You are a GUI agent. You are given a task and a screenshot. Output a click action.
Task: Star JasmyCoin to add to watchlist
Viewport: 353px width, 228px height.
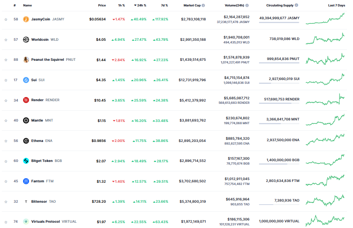pyautogui.click(x=6, y=19)
